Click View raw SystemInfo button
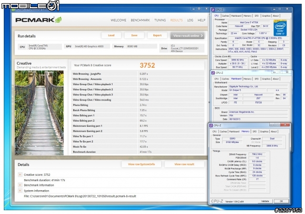 [142, 164]
